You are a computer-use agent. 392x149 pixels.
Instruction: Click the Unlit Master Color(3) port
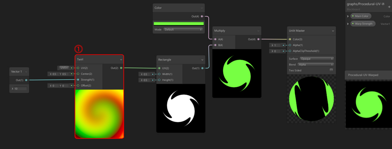click(290, 39)
